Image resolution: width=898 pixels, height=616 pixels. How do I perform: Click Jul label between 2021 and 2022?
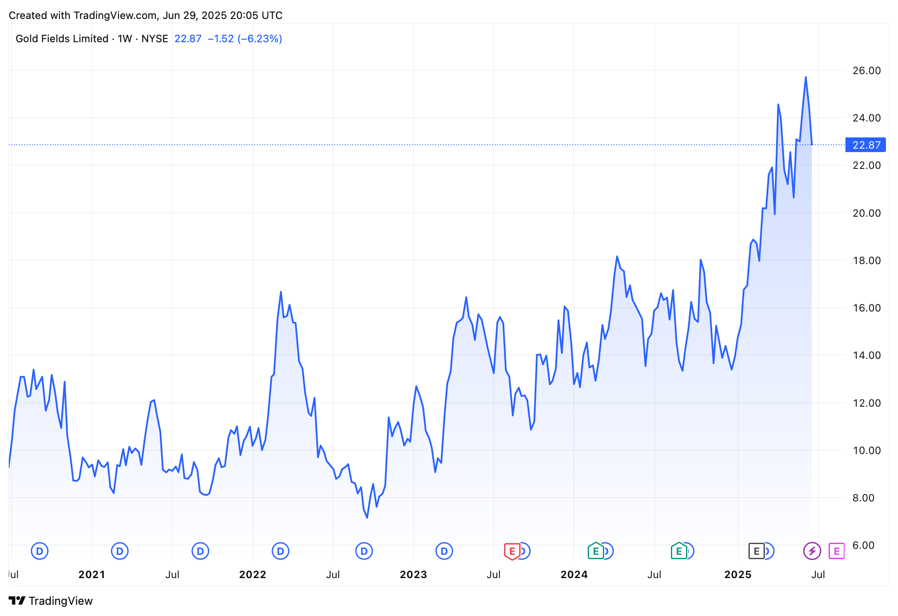pyautogui.click(x=172, y=574)
